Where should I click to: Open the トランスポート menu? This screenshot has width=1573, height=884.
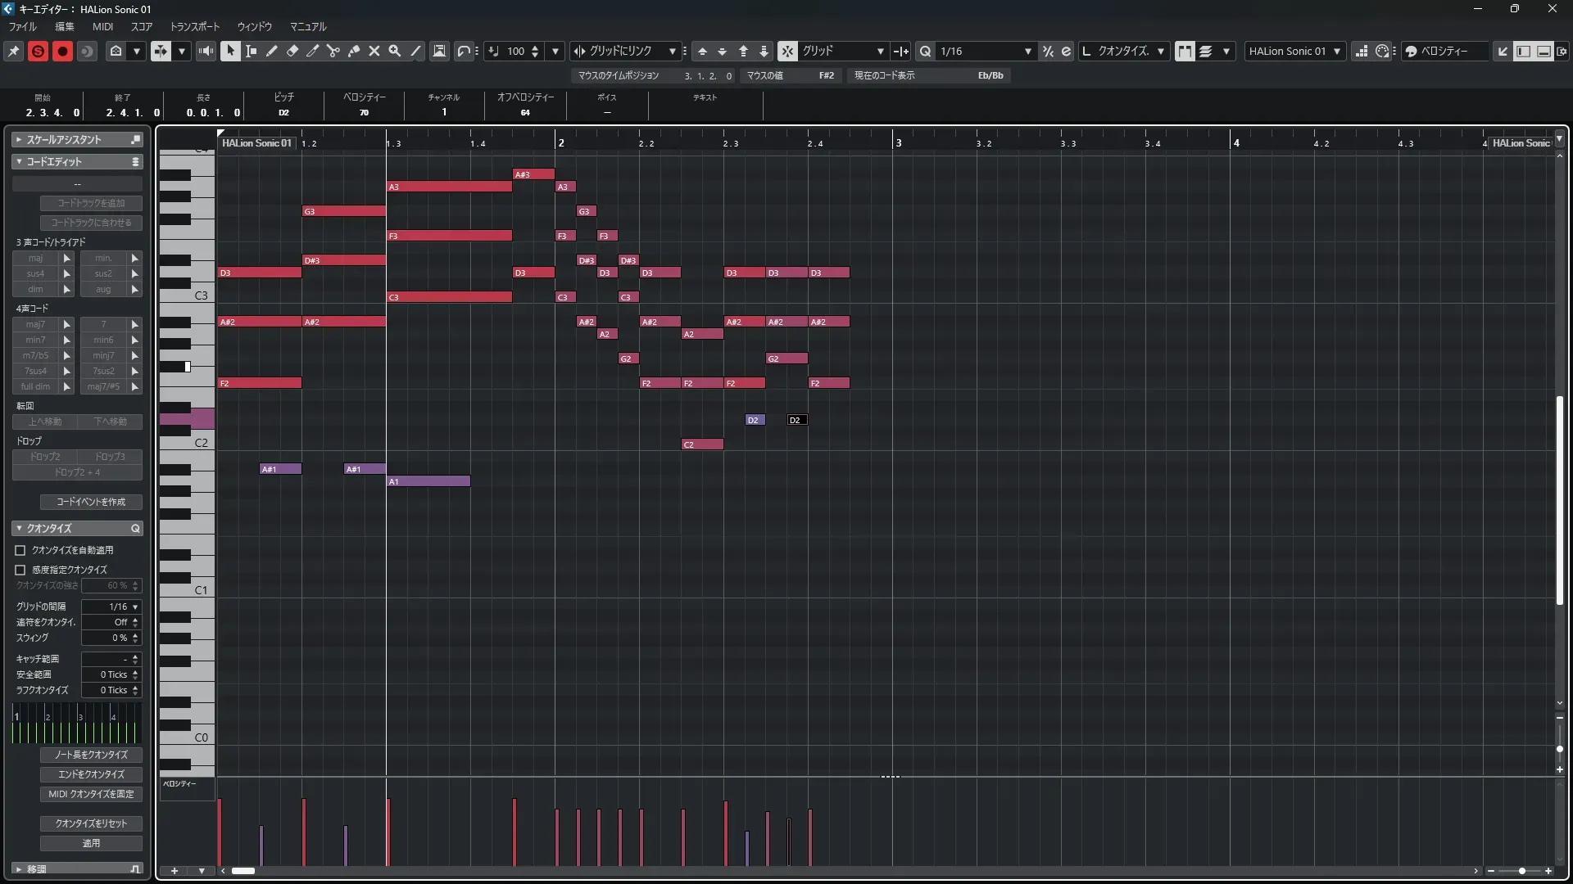click(195, 26)
